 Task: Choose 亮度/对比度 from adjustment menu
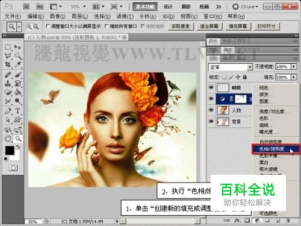tap(276, 111)
